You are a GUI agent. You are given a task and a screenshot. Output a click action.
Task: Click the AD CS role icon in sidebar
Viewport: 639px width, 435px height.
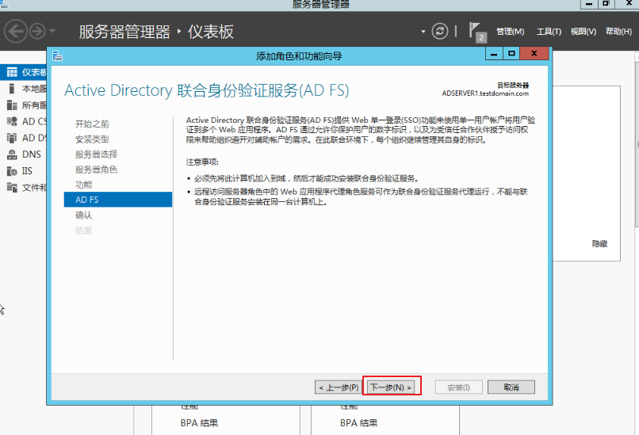(x=12, y=121)
